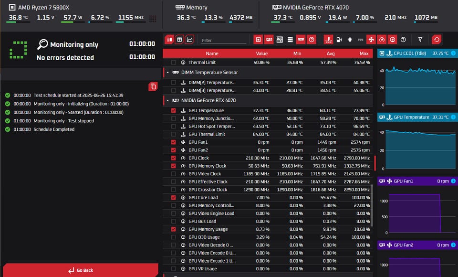Click the graph view icon in the toolbar
458x277 pixels.
(190, 40)
